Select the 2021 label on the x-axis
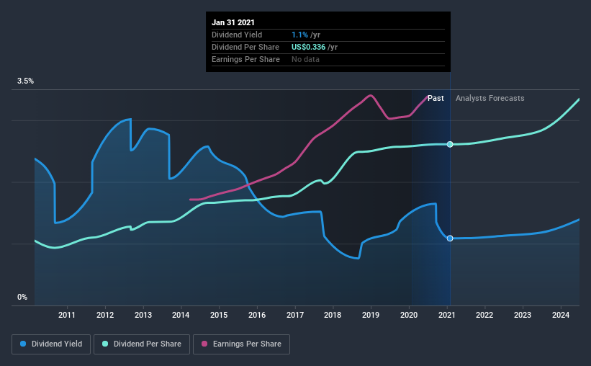591x366 pixels. point(447,315)
